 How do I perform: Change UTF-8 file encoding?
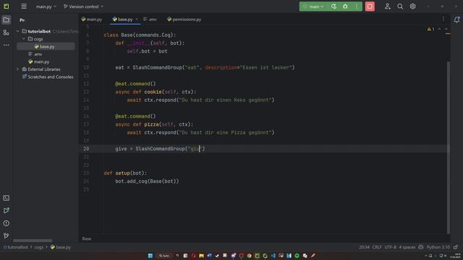[x=391, y=247]
